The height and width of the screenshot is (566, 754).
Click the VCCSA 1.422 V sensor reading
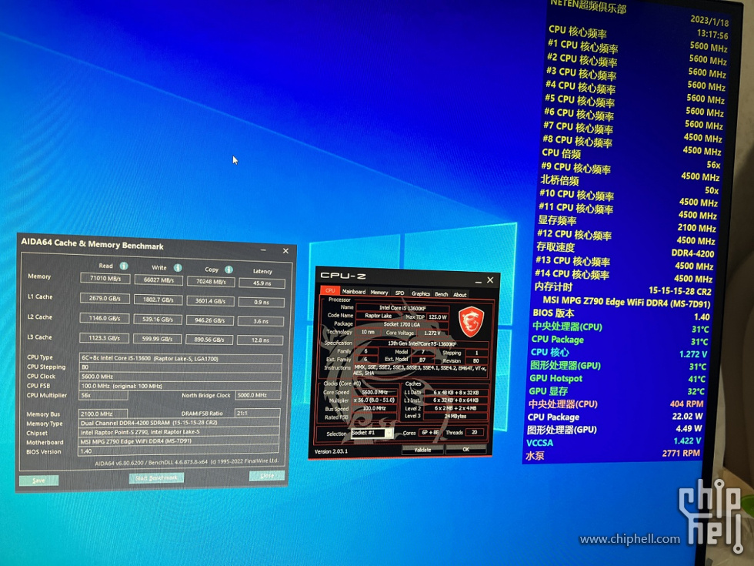(x=614, y=442)
